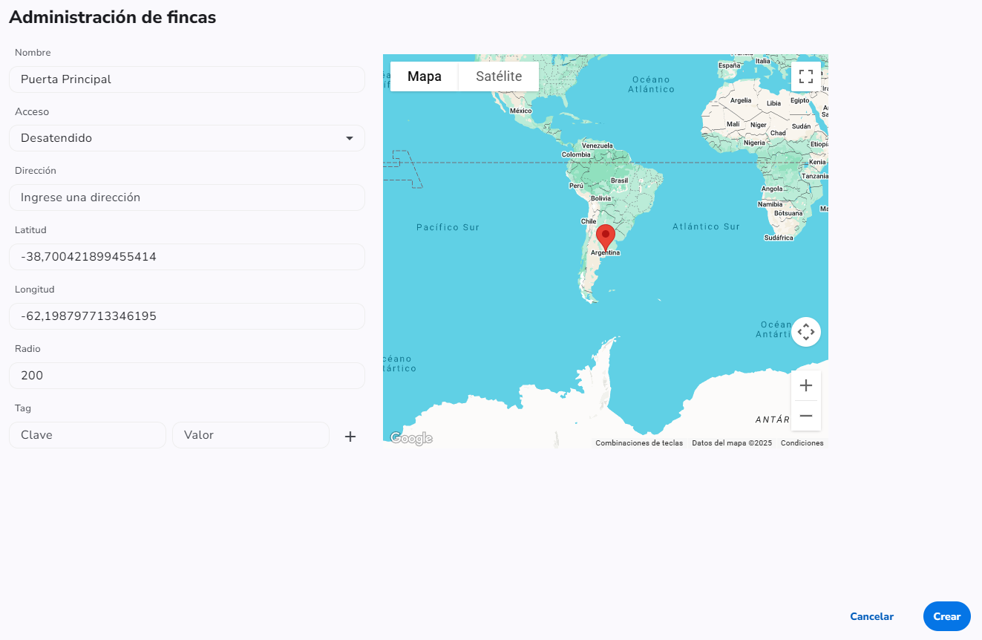Click the 'Libia' map label
This screenshot has width=982, height=640.
(774, 103)
